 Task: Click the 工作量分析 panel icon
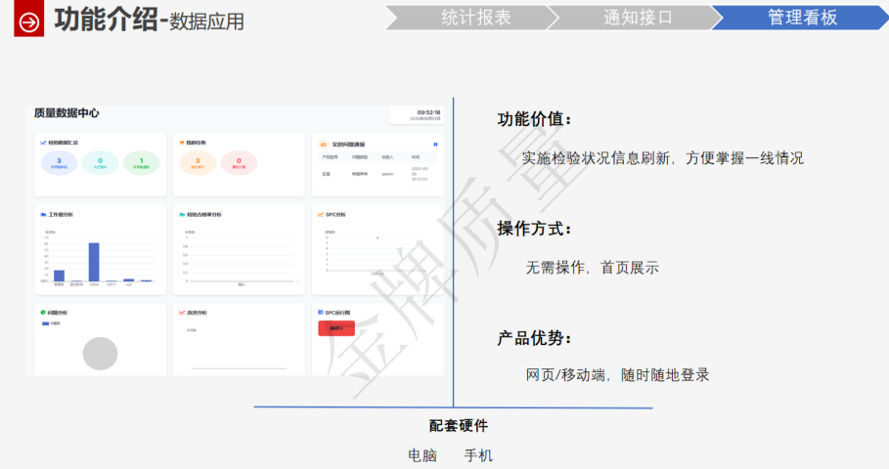click(x=43, y=213)
